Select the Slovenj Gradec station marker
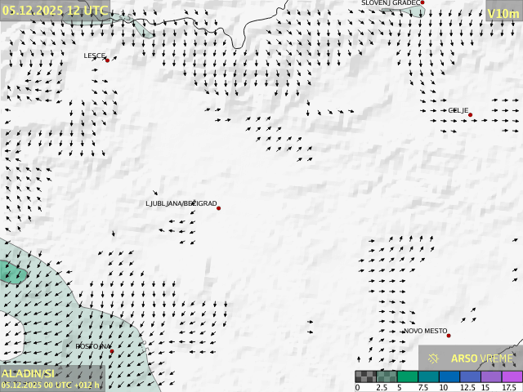Screen dimensions: 523x392 pos(422,3)
